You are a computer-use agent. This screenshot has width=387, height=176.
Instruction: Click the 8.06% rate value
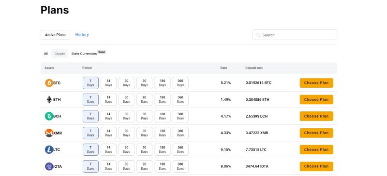(x=225, y=166)
